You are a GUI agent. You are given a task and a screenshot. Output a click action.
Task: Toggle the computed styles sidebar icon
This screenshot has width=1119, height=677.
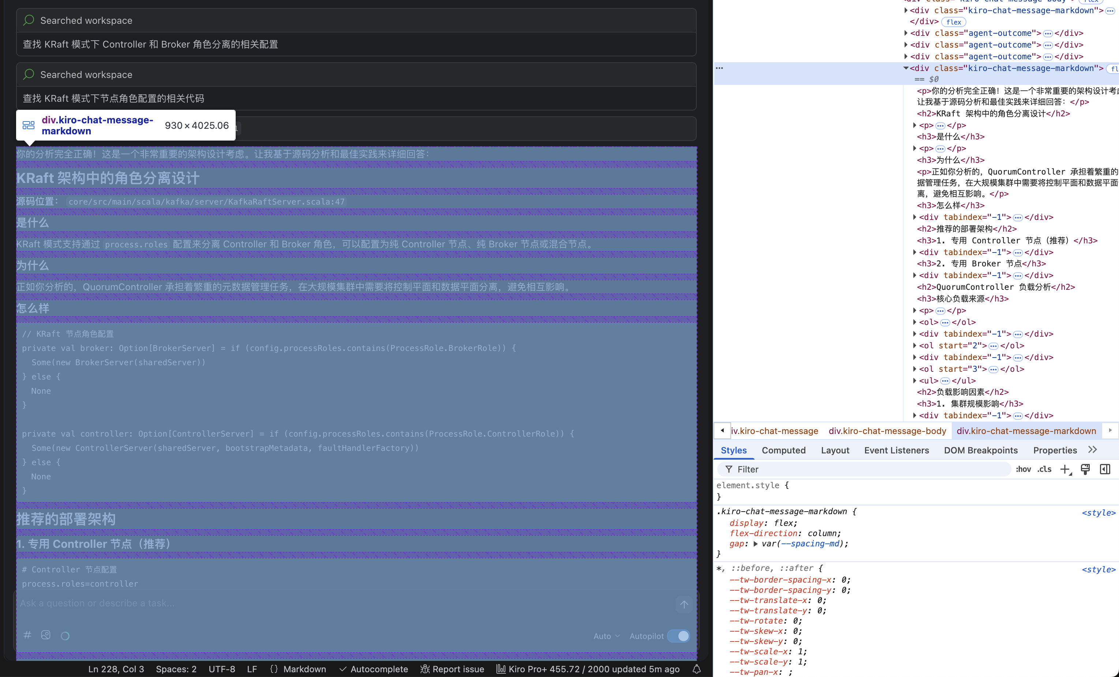pos(1105,469)
